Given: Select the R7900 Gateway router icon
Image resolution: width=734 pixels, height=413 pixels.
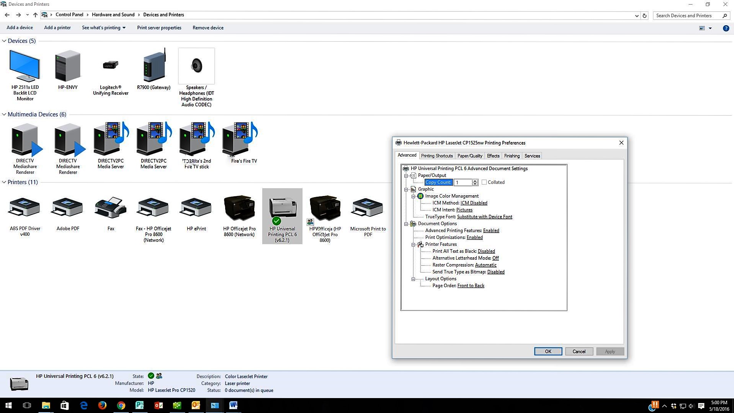Looking at the screenshot, I should click(154, 66).
